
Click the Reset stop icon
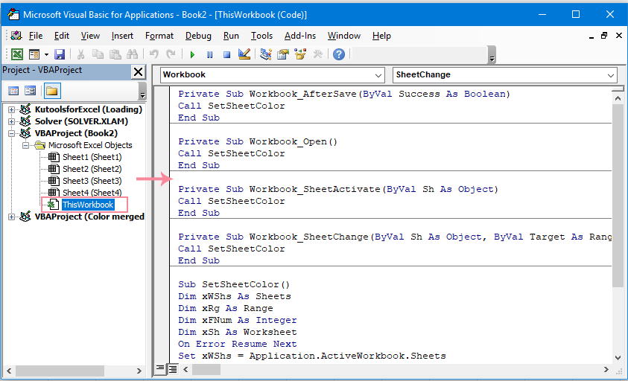coord(226,54)
